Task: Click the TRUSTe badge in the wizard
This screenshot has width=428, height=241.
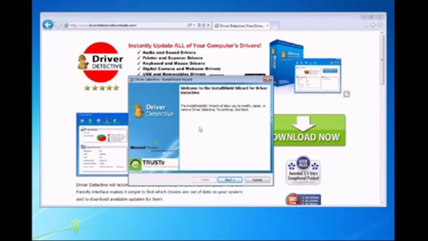Action: tap(154, 164)
